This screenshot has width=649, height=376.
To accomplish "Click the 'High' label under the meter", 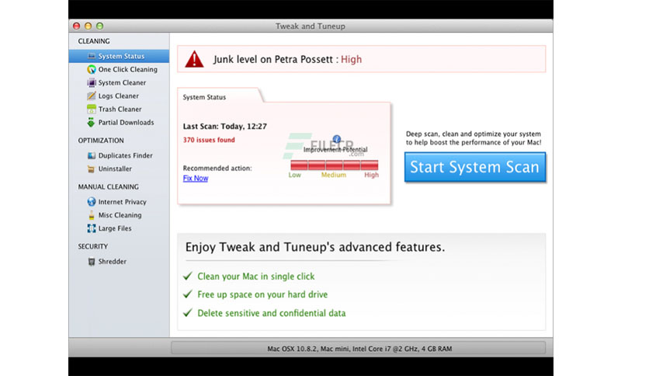I will coord(371,175).
